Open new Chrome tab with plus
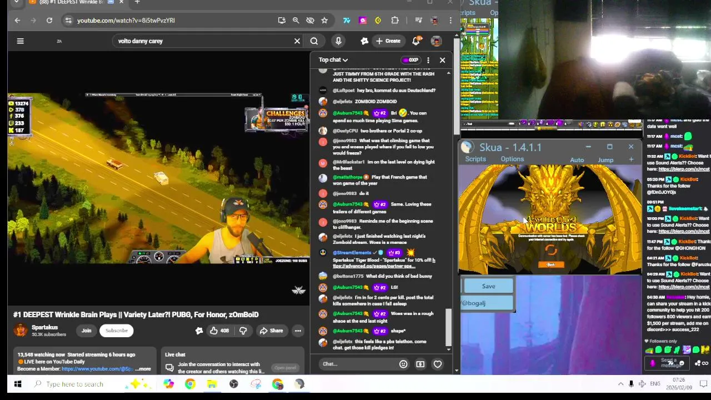The height and width of the screenshot is (400, 711). coord(137,2)
